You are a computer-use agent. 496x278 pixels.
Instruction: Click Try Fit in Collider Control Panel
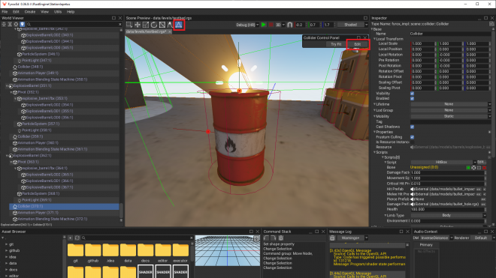point(336,44)
